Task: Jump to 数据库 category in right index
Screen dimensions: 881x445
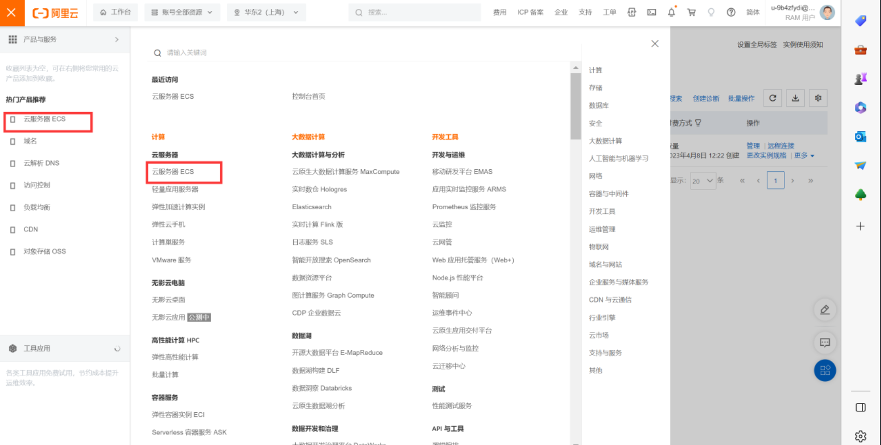Action: (x=599, y=105)
